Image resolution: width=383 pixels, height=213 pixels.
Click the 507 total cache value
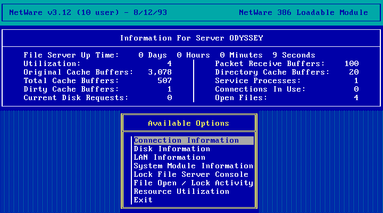tap(164, 81)
